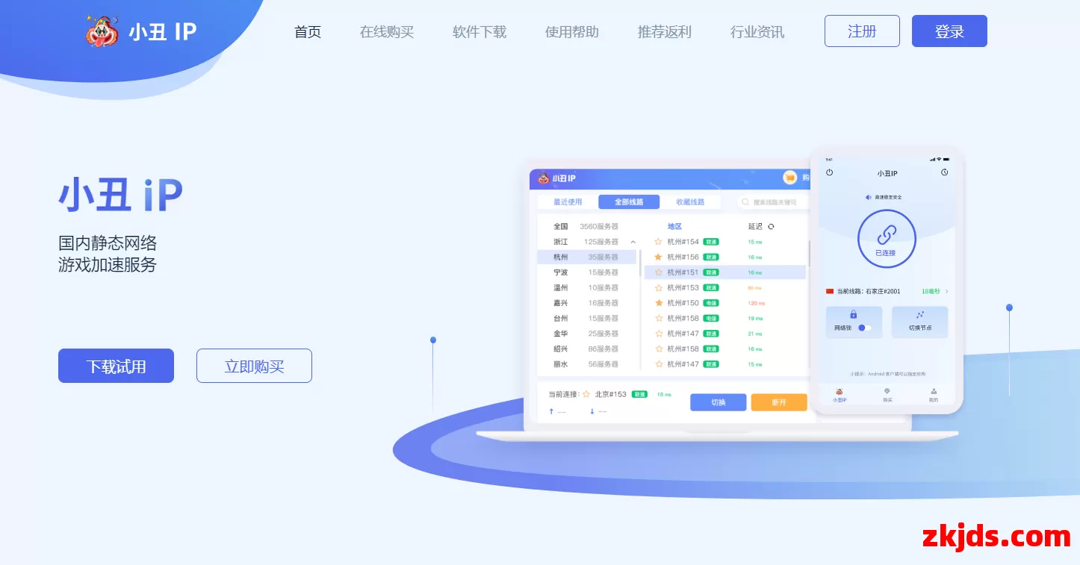Tap the China flag beside 当前线路

click(x=830, y=291)
